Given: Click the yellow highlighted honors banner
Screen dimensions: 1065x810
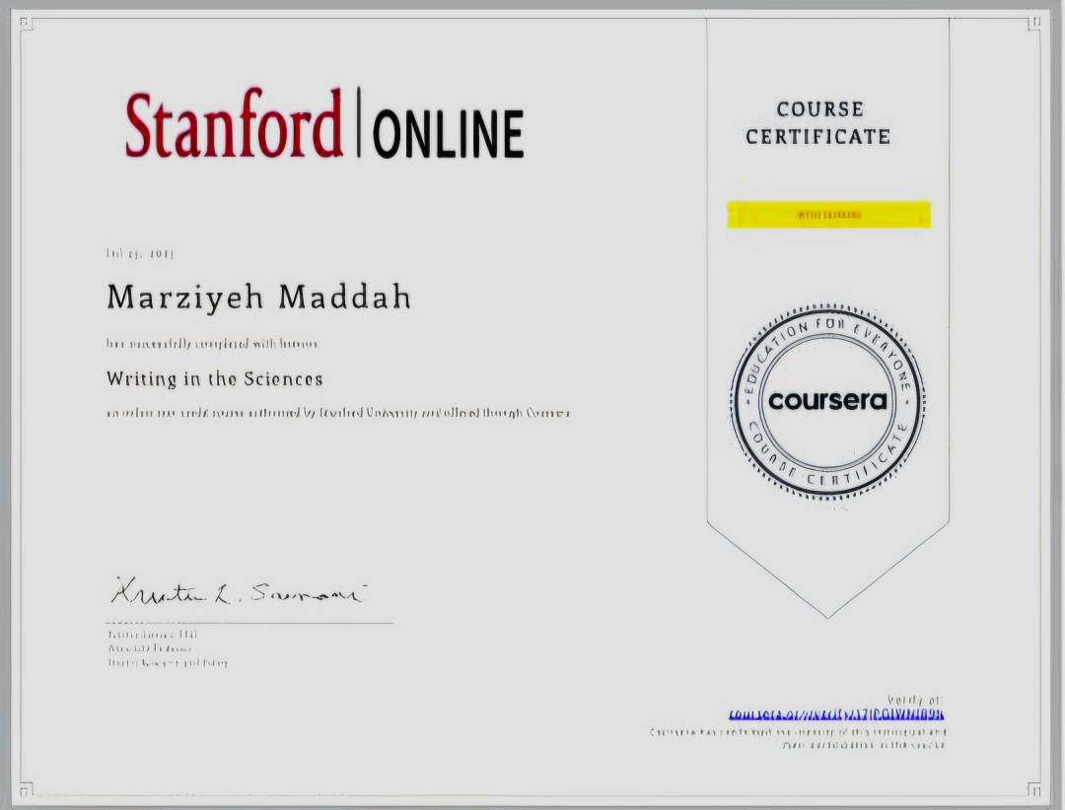Looking at the screenshot, I should click(x=828, y=215).
